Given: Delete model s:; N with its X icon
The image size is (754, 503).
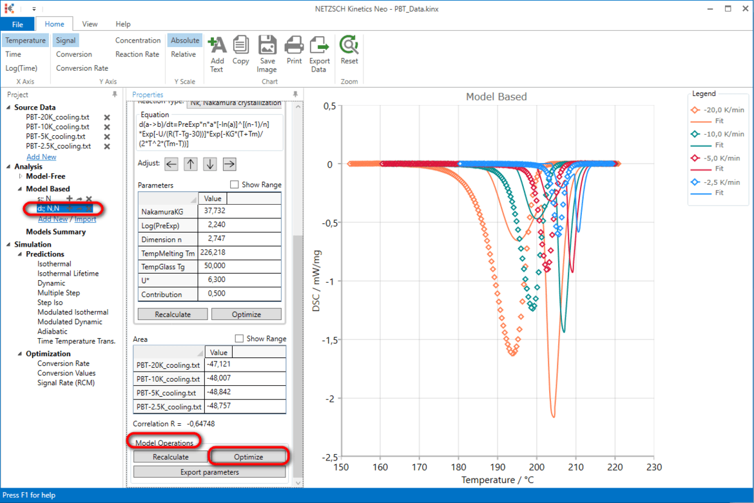Looking at the screenshot, I should tap(89, 198).
